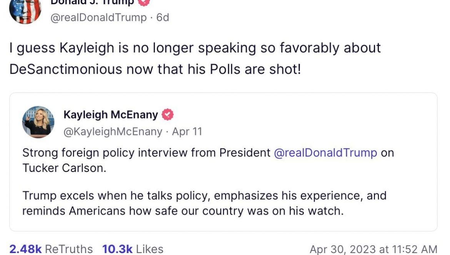Open the @KayleighMcEnany handle in the quoted post
This screenshot has height=255, width=450.
[x=113, y=132]
